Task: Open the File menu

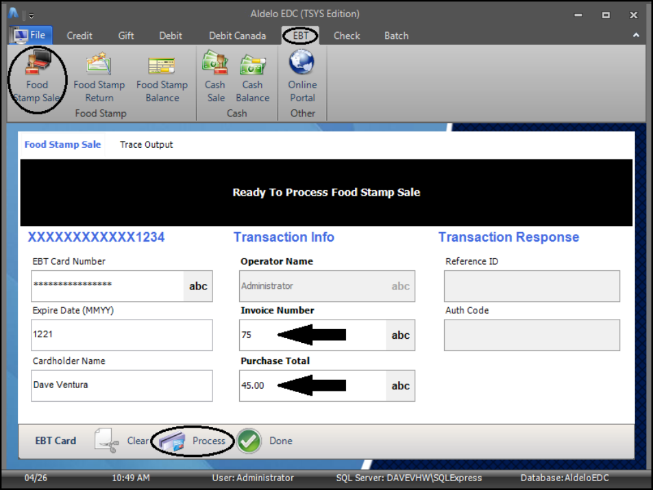Action: coord(30,36)
